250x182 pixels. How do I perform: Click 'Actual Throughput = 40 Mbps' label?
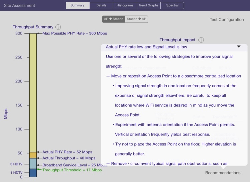[69, 158]
